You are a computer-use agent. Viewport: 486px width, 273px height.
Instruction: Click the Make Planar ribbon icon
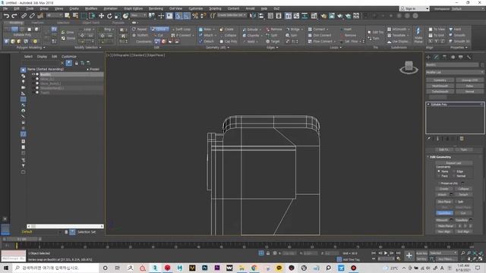tap(418, 35)
